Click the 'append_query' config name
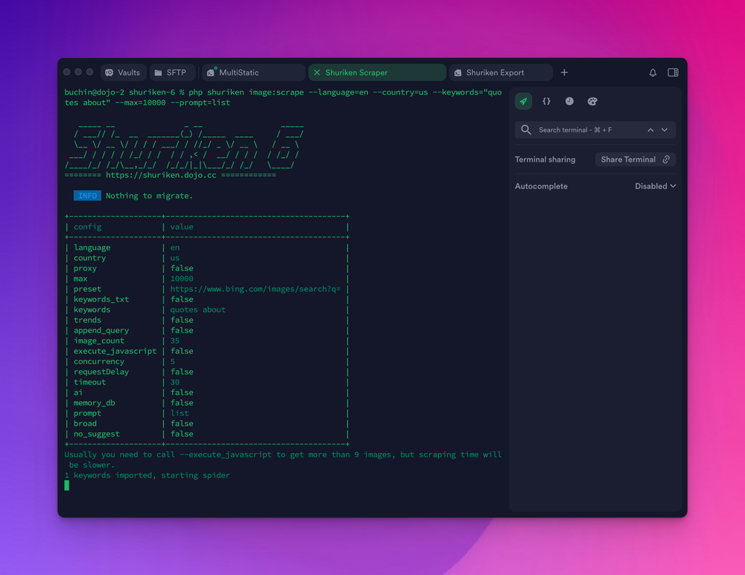 click(x=101, y=330)
